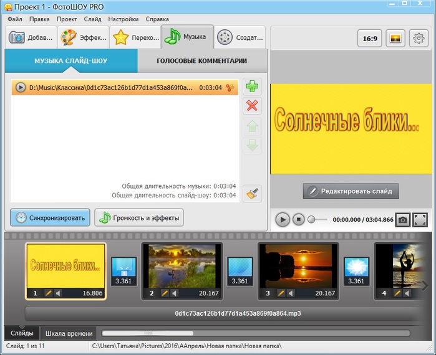
Task: Open the 16:9 aspect ratio selector
Action: [x=369, y=39]
